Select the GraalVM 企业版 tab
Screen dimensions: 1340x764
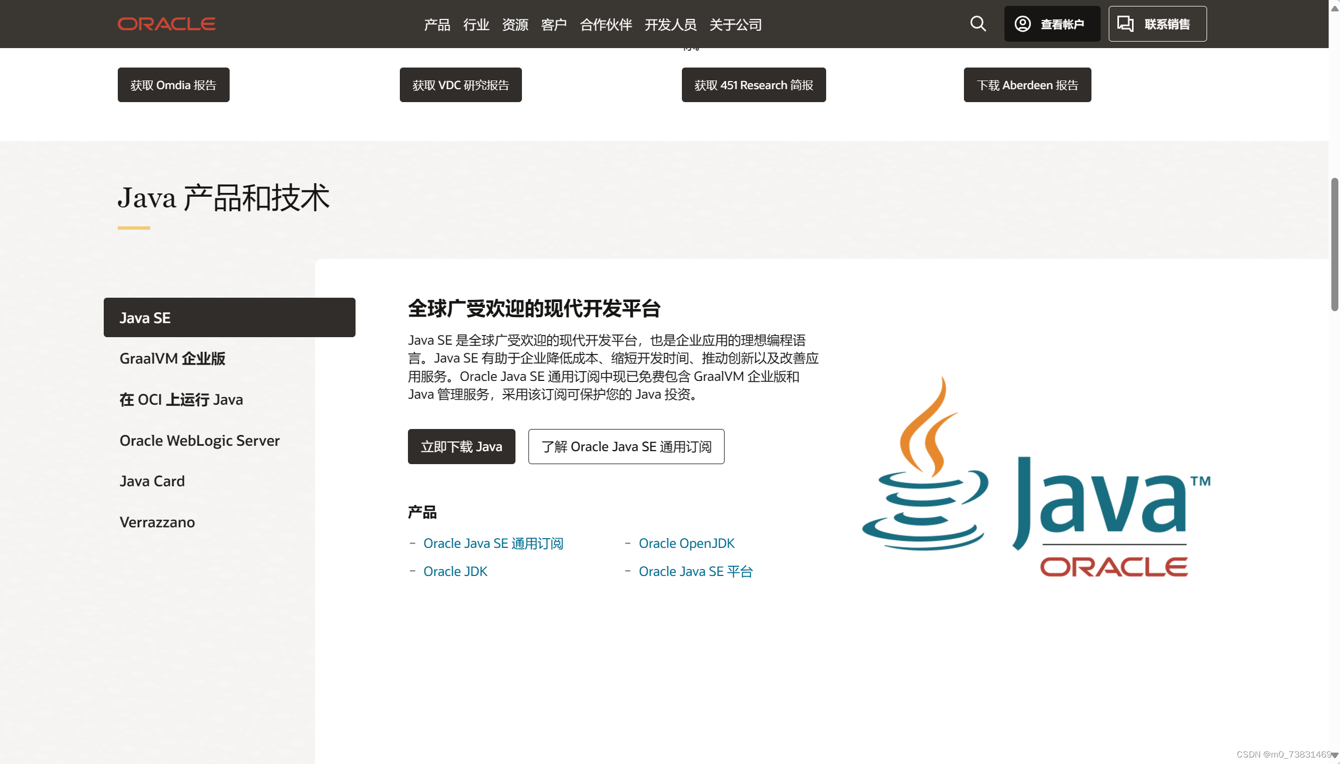(172, 358)
